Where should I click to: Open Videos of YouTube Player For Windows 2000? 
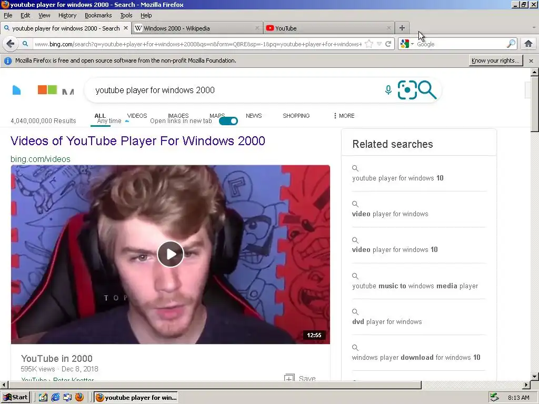pos(137,141)
